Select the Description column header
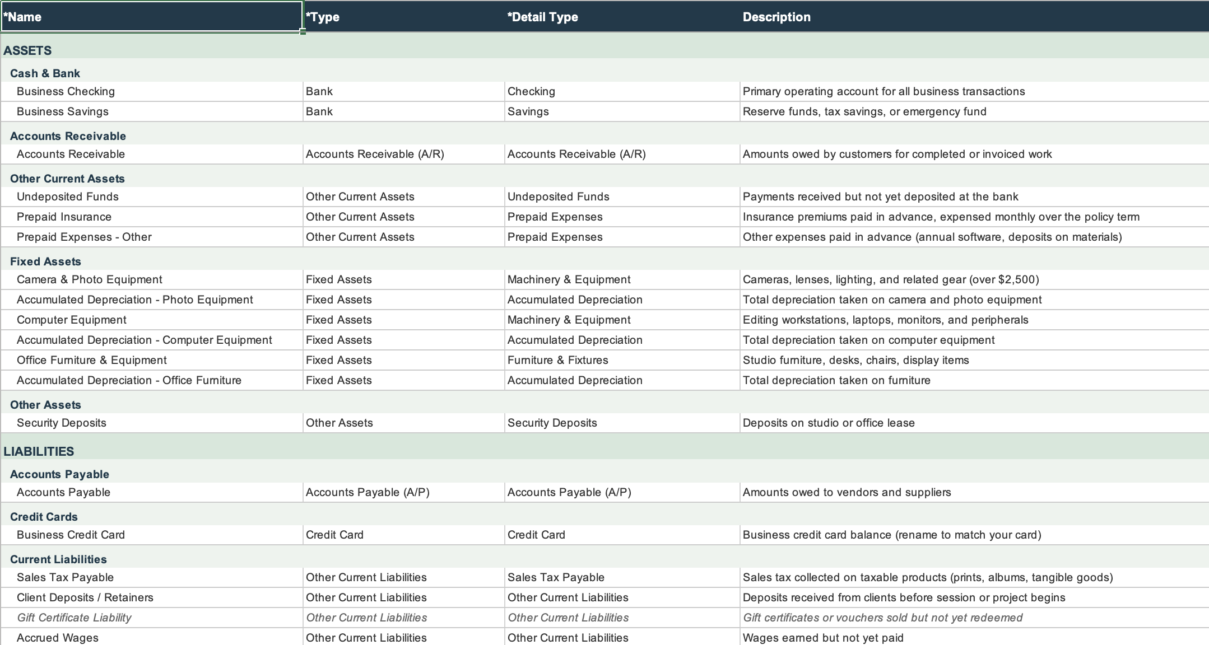1209x645 pixels. pyautogui.click(x=974, y=17)
